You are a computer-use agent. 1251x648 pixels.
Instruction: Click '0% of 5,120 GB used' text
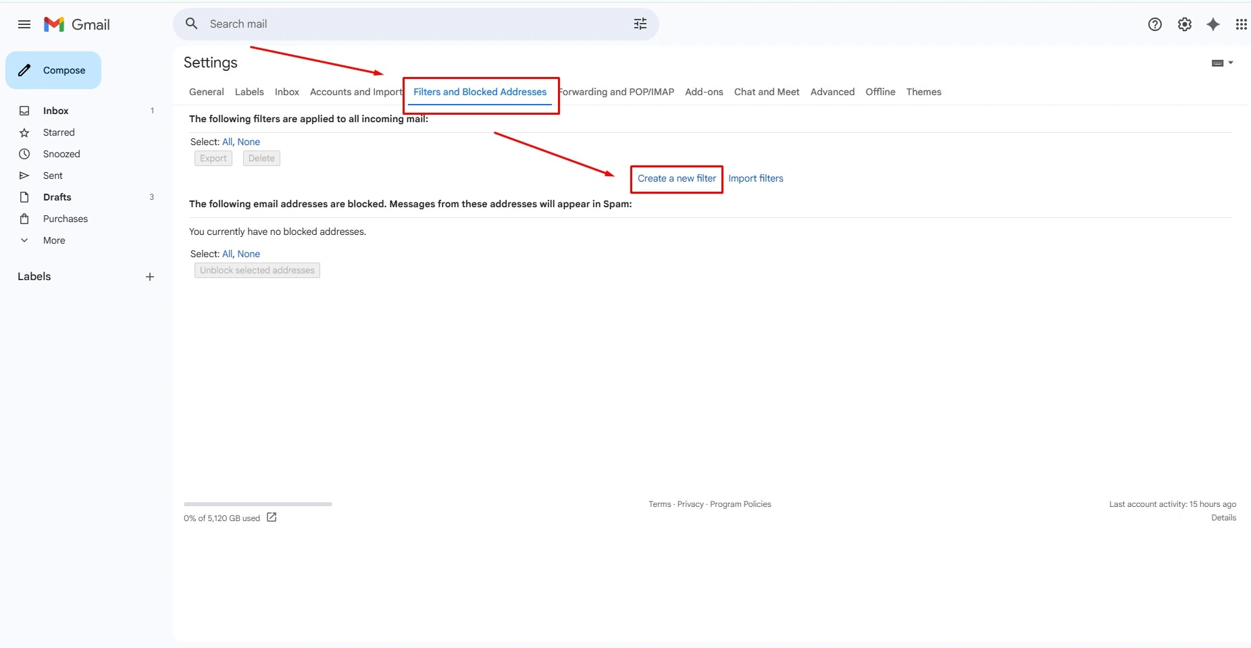coord(222,518)
